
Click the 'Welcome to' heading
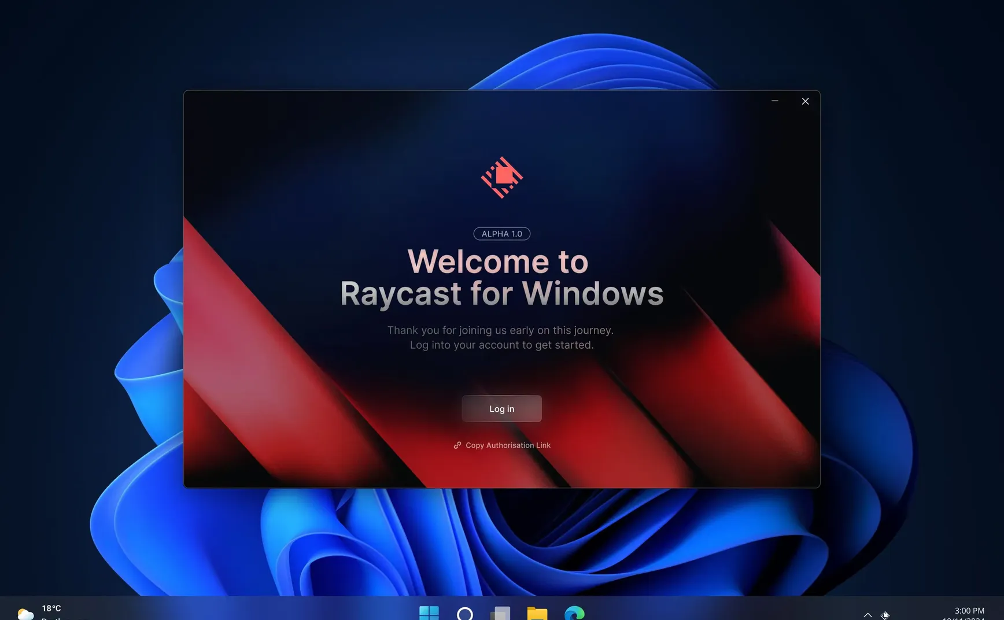point(498,261)
